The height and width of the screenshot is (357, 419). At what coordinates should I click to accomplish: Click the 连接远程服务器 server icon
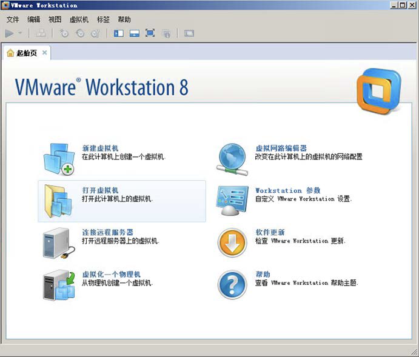[59, 243]
